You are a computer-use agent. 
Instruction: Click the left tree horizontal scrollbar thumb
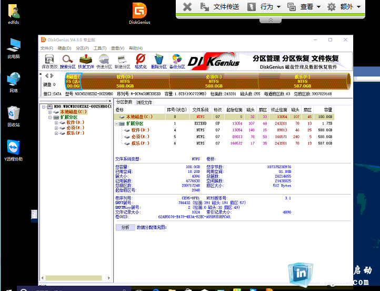pos(74,278)
